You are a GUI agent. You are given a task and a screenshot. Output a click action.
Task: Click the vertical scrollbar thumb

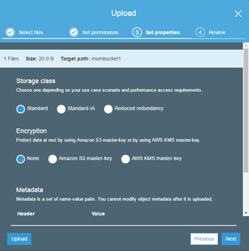click(246, 111)
